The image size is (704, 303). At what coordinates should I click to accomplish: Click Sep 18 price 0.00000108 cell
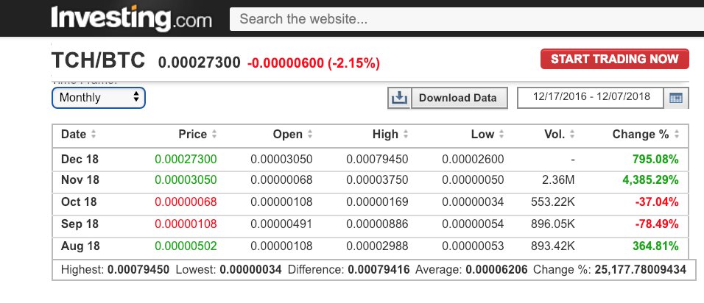tap(186, 224)
